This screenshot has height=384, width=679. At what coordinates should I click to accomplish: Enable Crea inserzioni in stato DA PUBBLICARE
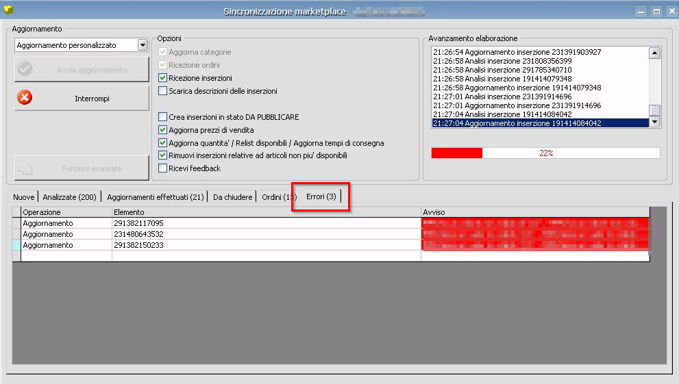(x=163, y=117)
